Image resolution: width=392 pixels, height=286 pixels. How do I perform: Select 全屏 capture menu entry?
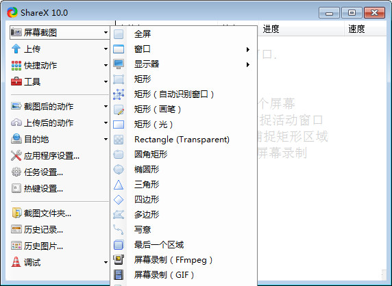click(x=184, y=34)
